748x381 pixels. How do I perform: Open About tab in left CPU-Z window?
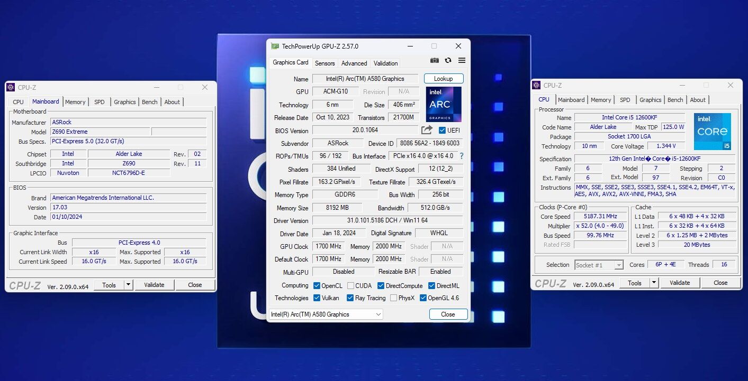click(172, 102)
